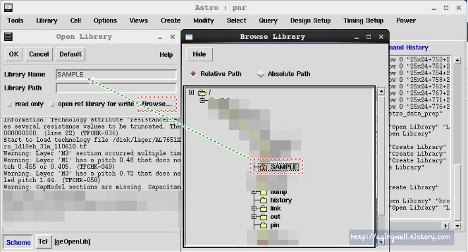468x252 pixels.
Task: Minimize the Browse Library window
Action: pyautogui.click(x=357, y=38)
